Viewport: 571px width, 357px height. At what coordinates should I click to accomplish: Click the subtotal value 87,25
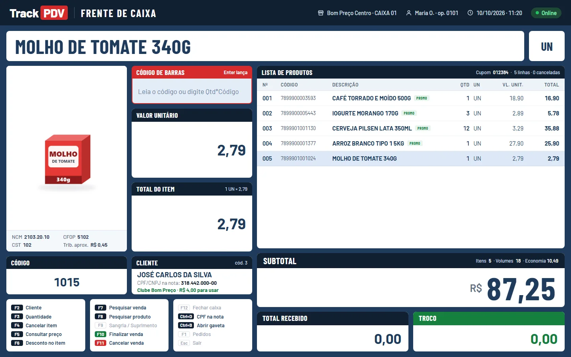click(521, 290)
